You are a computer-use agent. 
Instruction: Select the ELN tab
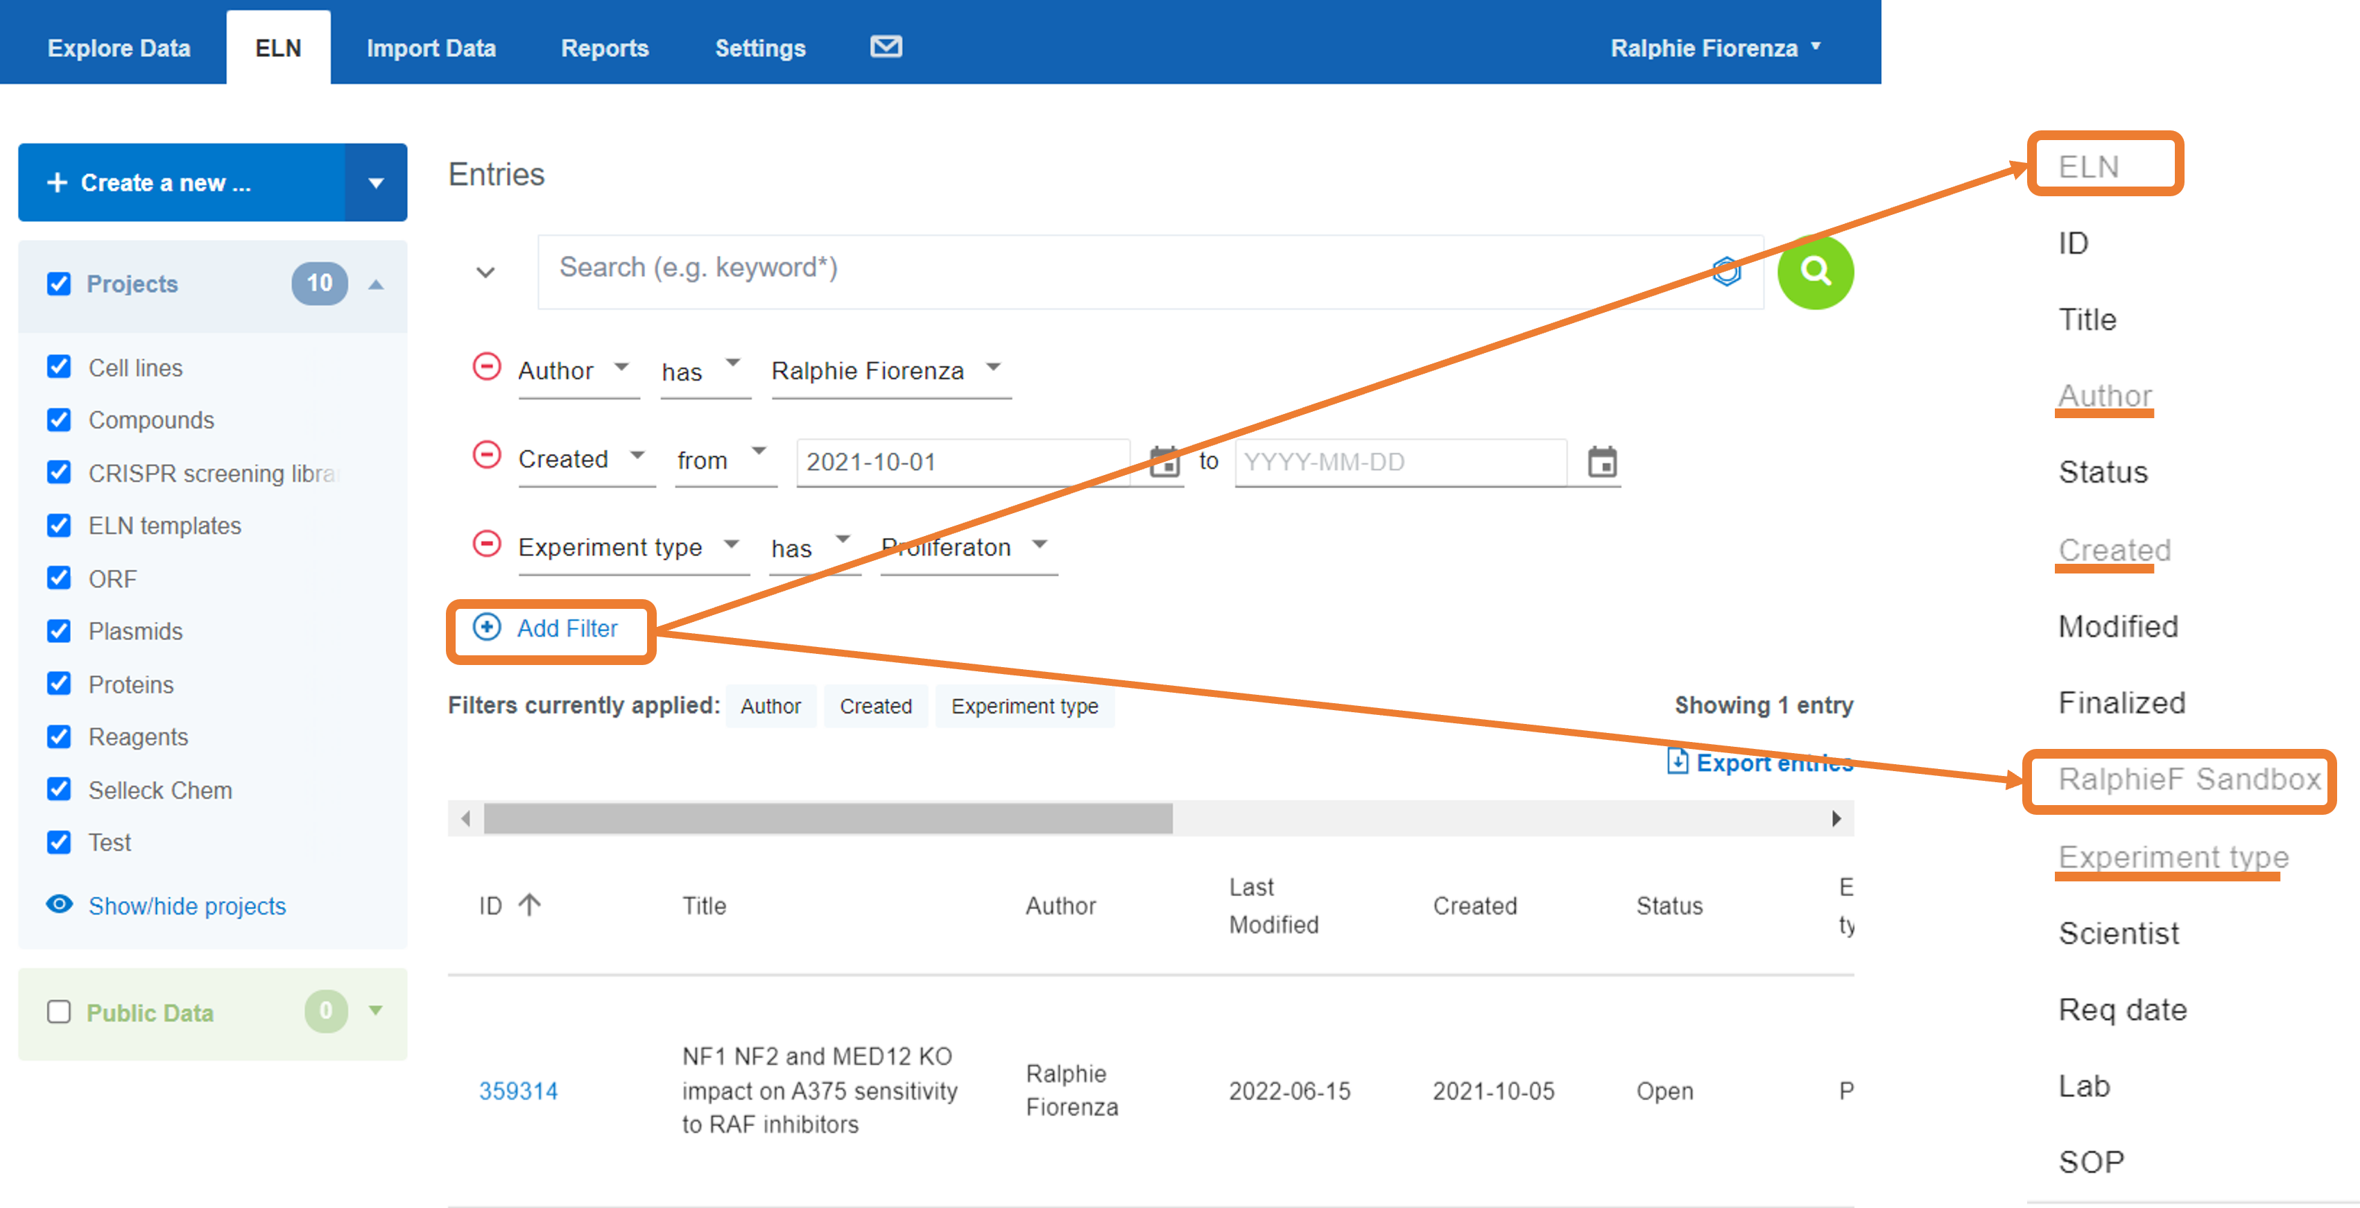click(x=279, y=48)
